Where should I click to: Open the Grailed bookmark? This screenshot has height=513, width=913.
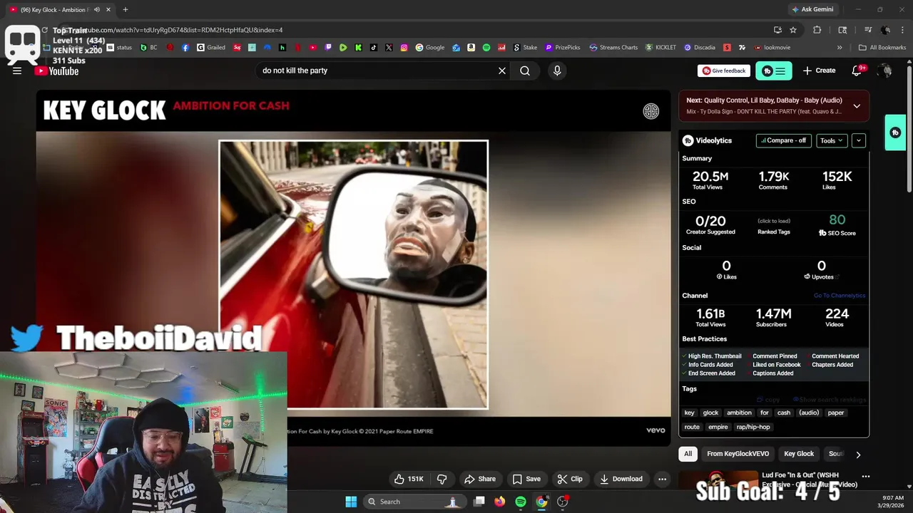click(211, 48)
